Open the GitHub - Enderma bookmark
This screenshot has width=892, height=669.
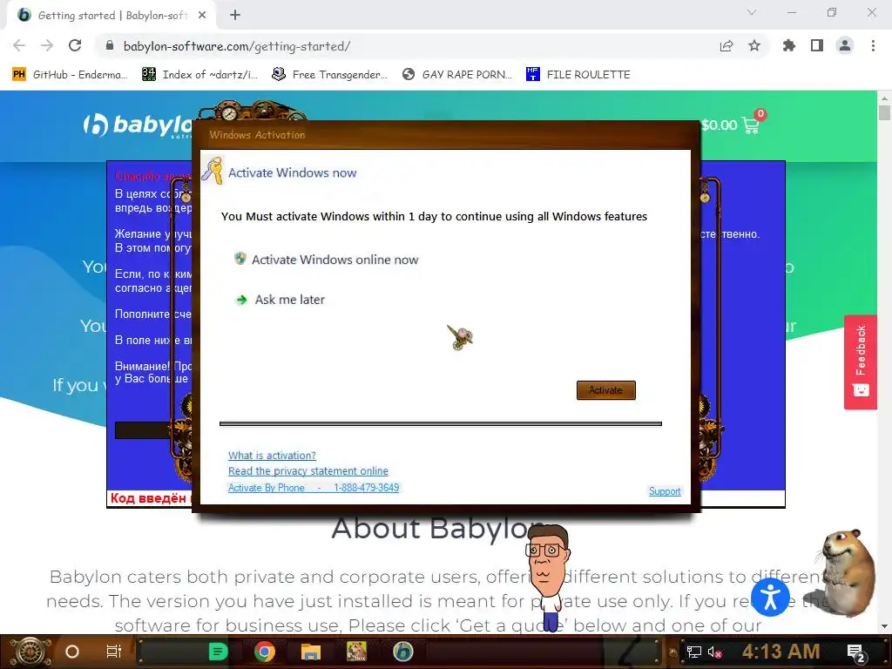pos(70,75)
